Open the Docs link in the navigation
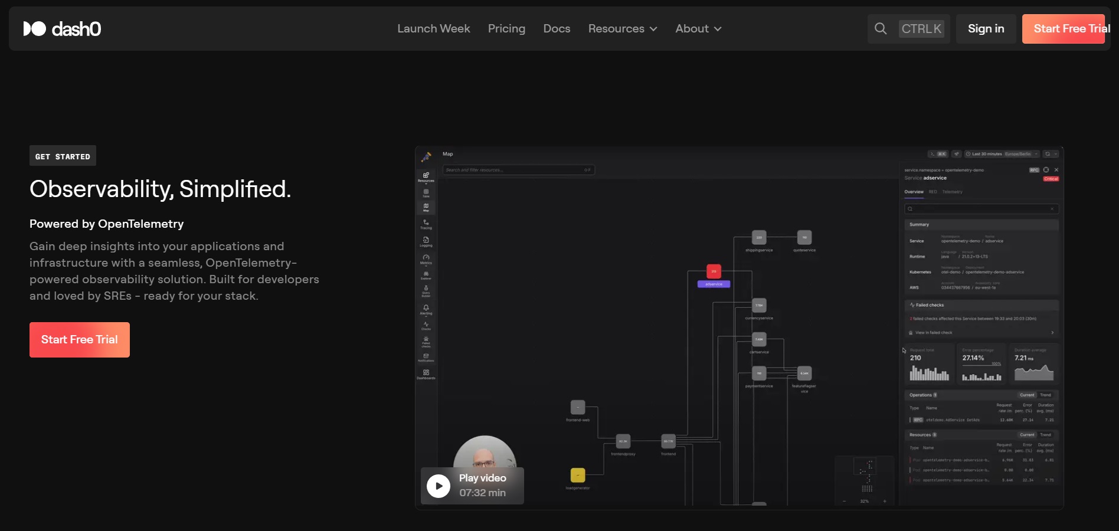This screenshot has height=531, width=1119. 557,28
